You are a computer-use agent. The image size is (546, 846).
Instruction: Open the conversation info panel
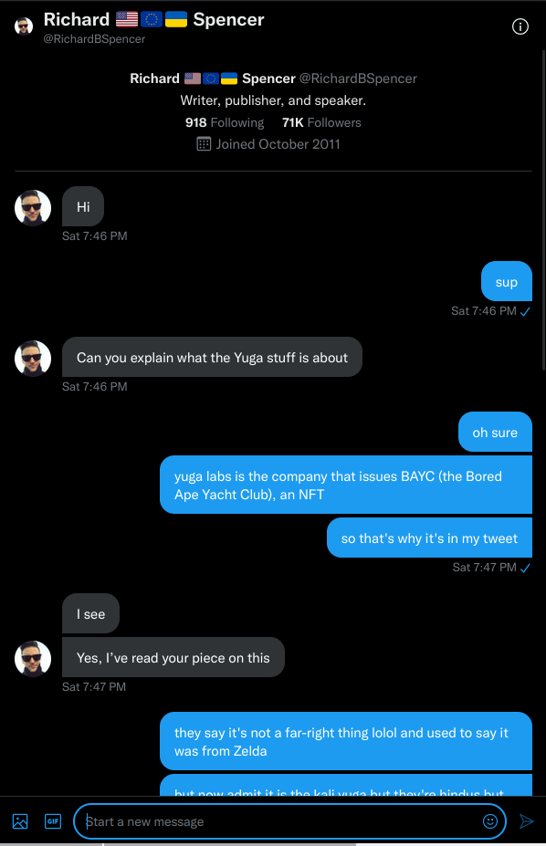click(x=520, y=26)
